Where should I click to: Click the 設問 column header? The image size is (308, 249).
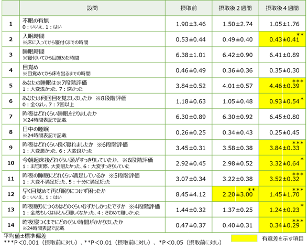pyautogui.click(x=92, y=8)
